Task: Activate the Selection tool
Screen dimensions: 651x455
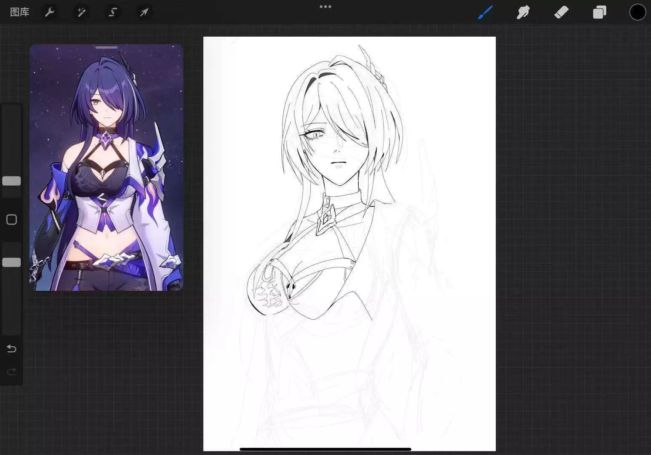Action: 112,12
